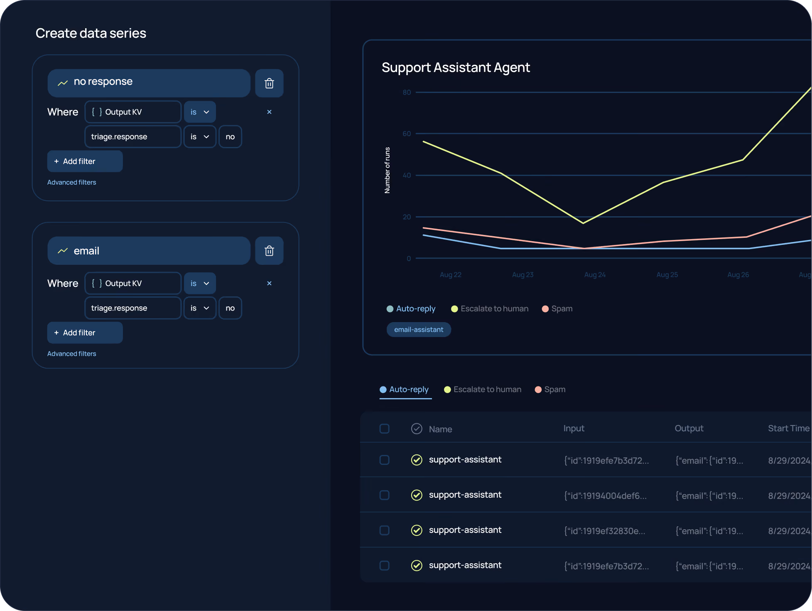This screenshot has height=611, width=812.
Task: Open 'is' dropdown next to triage.response in 'no response'
Action: coord(200,137)
